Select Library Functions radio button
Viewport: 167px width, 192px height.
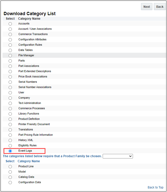click(10, 114)
